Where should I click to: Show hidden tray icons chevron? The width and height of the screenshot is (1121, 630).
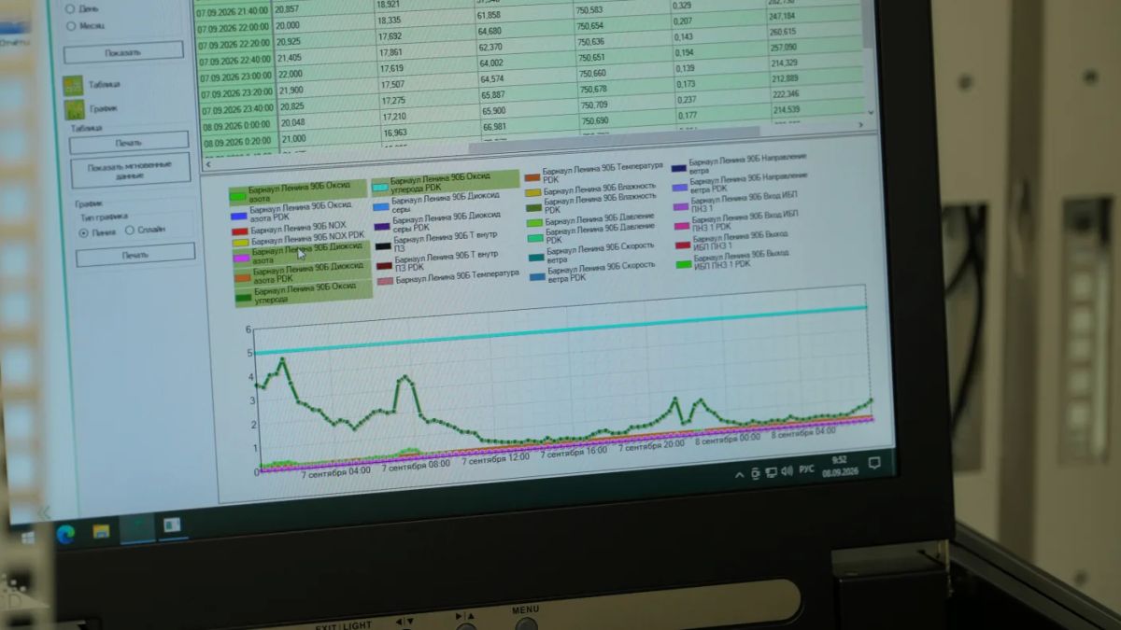[740, 474]
